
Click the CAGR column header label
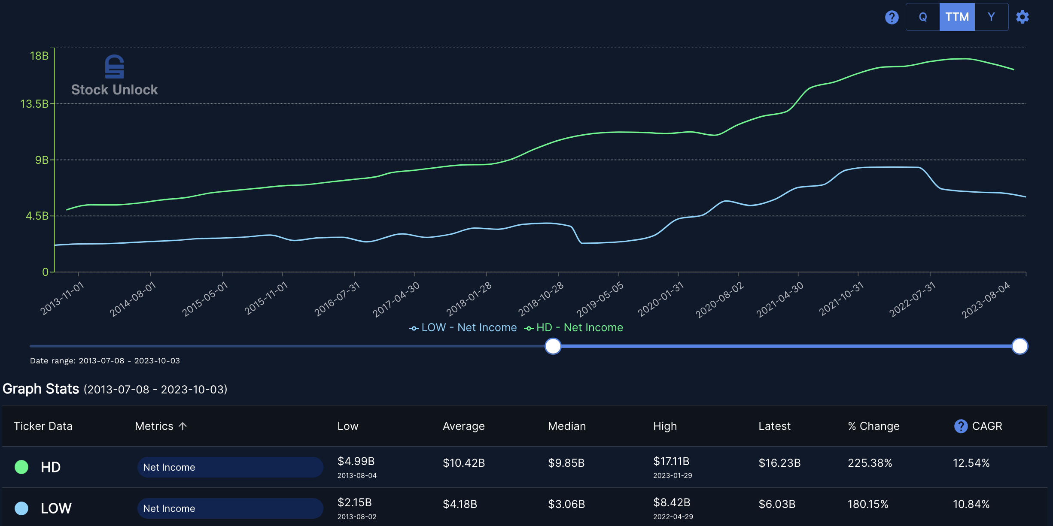click(987, 426)
